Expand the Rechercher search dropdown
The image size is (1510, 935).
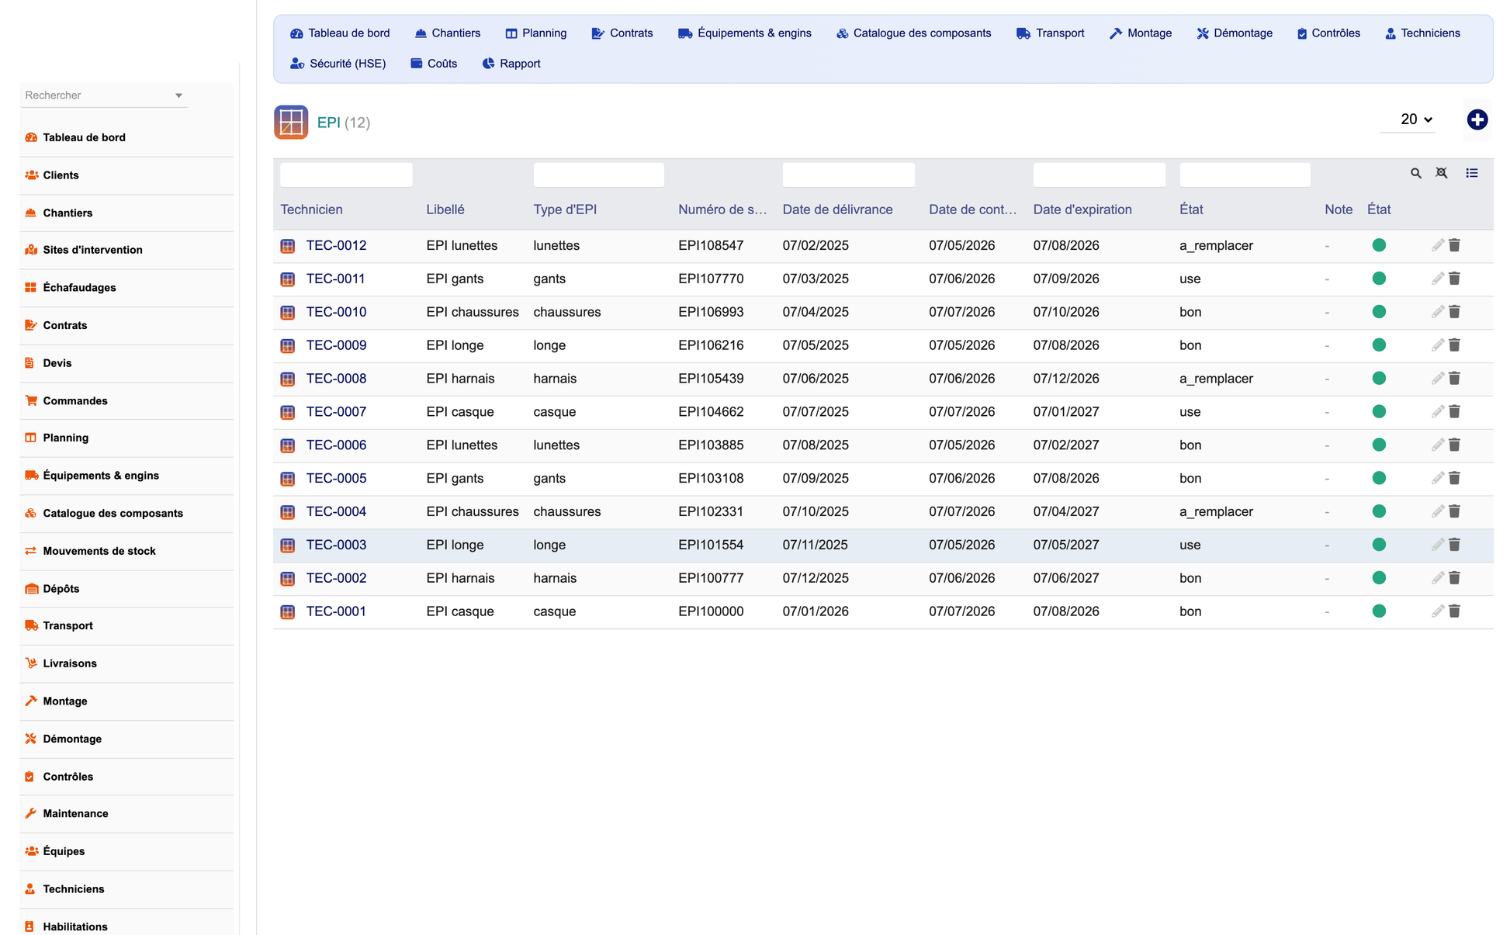pos(178,95)
